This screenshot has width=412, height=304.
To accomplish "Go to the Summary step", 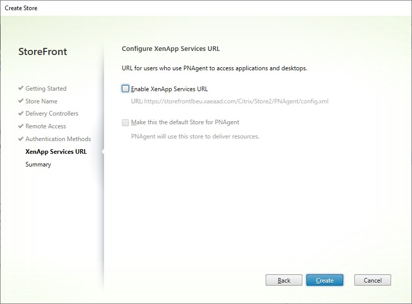I will coord(38,164).
